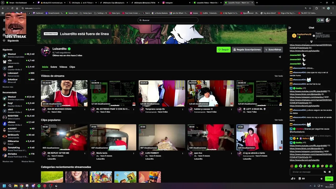The image size is (336, 189).
Task: Open Chrome extensions puzzle icon
Action: click(x=317, y=8)
